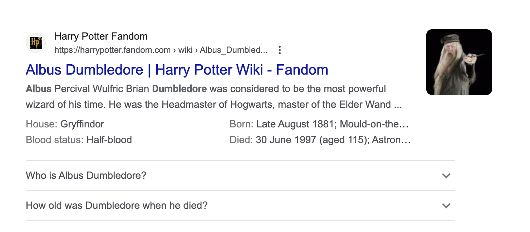
Task: Expand the "Who is Albus Dumbledore?" chevron
Action: click(x=446, y=176)
